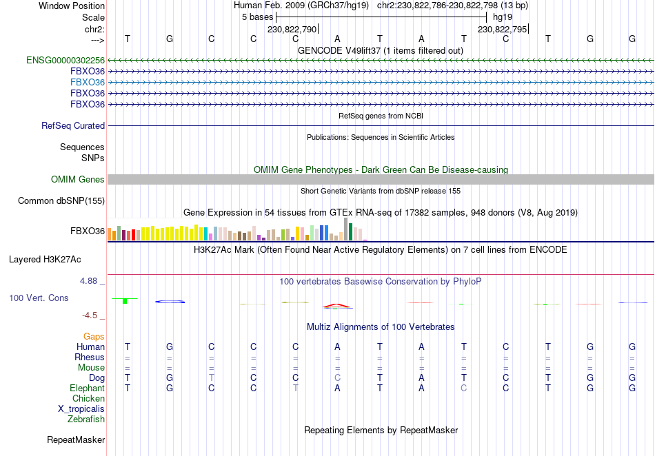Click the ENSG00000302256 gene label
The height and width of the screenshot is (456, 655).
(65, 60)
